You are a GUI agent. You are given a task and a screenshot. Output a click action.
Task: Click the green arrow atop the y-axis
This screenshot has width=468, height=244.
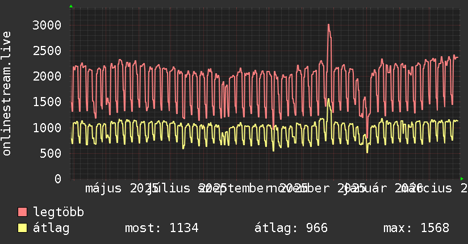[71, 6]
